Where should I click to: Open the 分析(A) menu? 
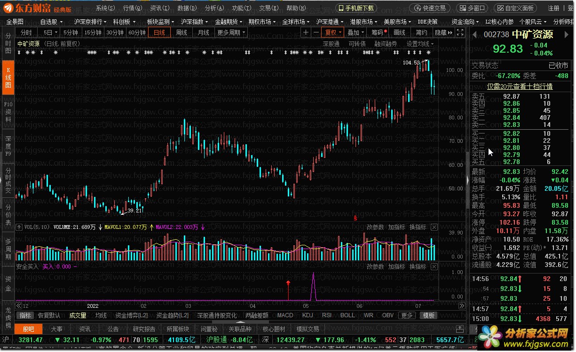tap(214, 8)
